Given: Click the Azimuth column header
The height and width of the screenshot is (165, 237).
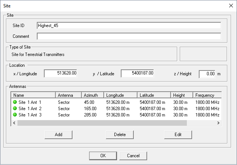Looking at the screenshot, I should (x=92, y=95).
